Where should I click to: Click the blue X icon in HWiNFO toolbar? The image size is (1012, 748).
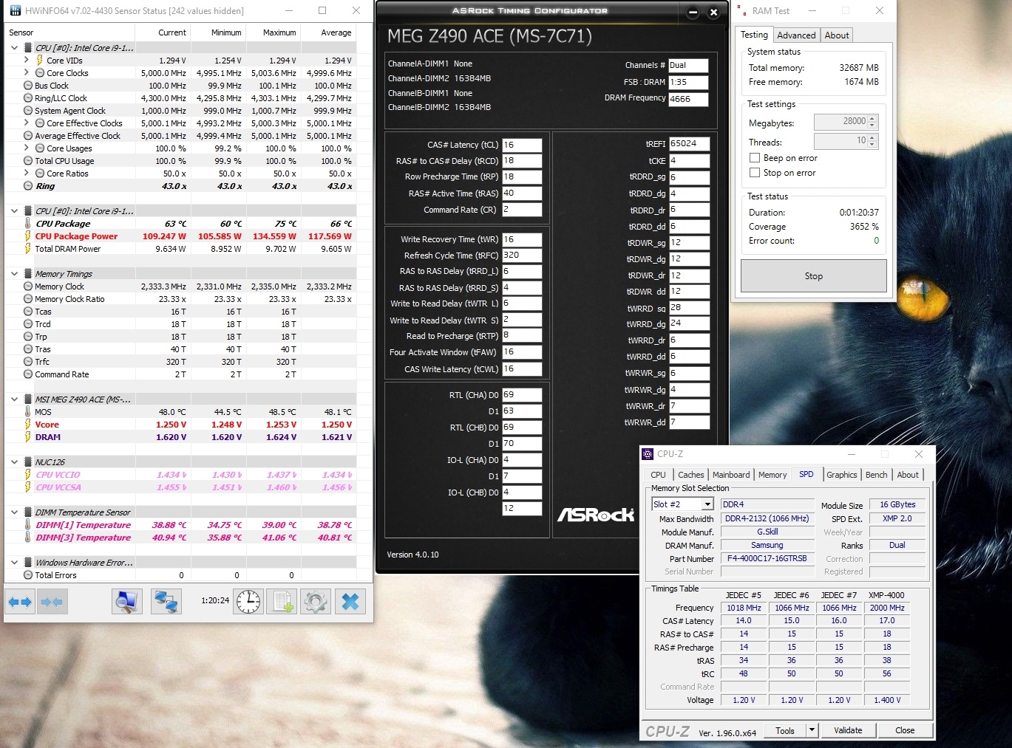350,602
